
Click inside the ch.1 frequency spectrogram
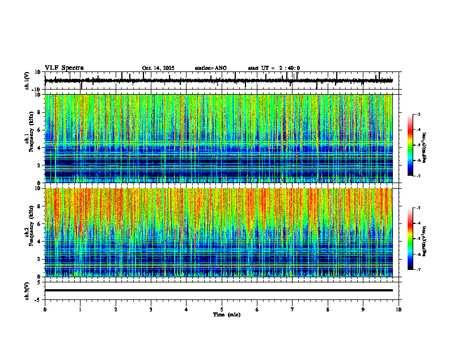tap(218, 138)
